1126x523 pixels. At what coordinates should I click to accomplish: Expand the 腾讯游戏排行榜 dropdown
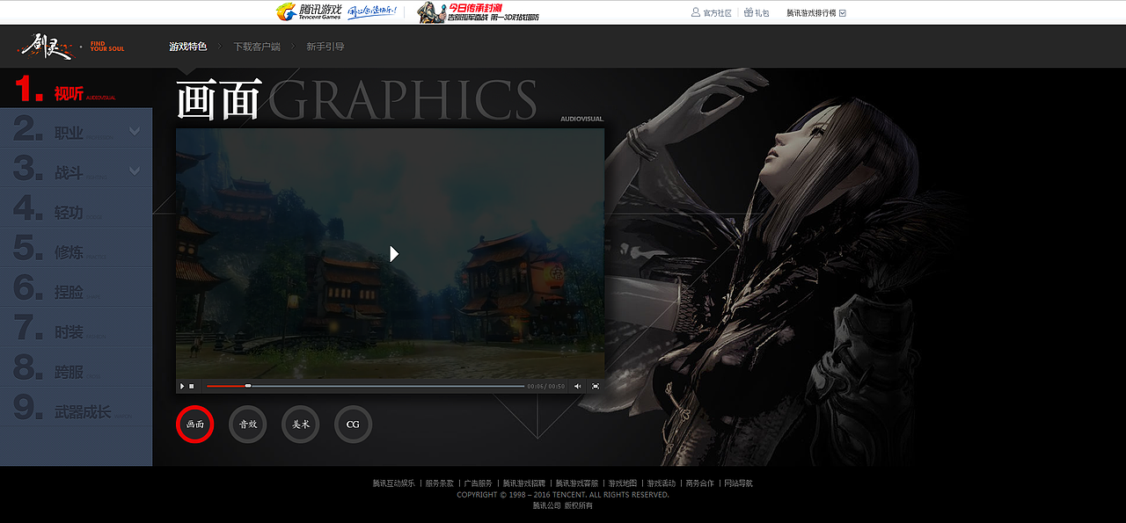click(x=816, y=13)
